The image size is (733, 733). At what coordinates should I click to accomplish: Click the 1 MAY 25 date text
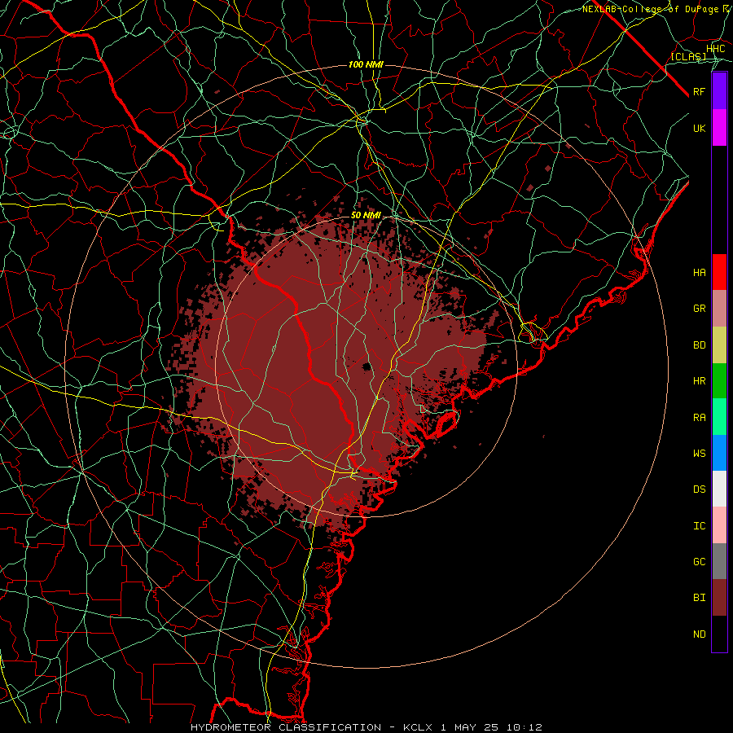470,727
